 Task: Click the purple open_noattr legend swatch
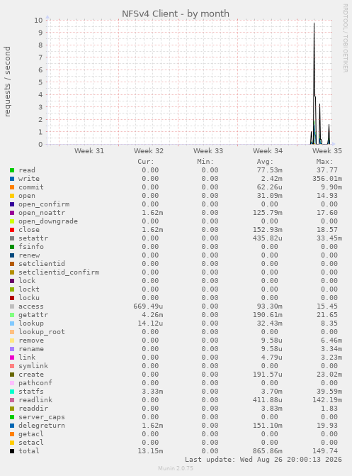[12, 213]
